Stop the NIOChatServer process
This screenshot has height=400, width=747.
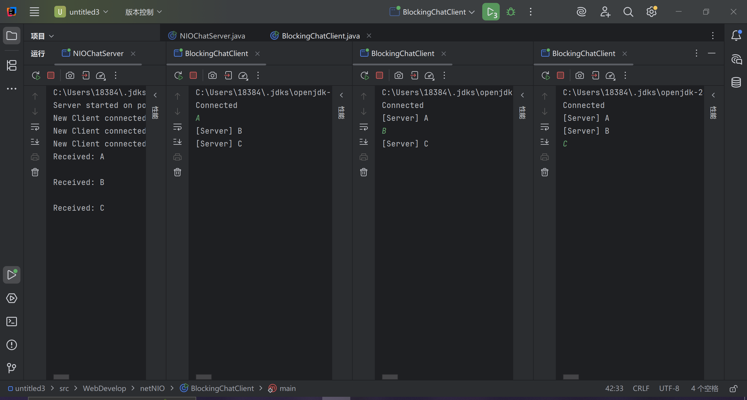point(51,76)
